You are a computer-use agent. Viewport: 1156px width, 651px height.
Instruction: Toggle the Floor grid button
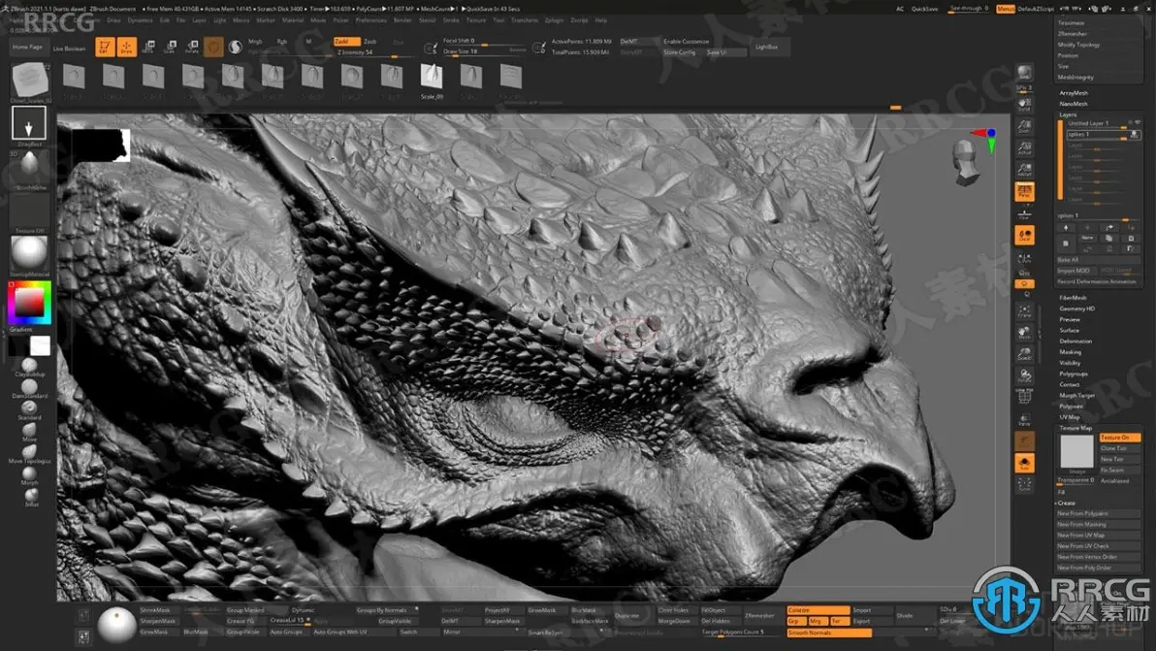[x=1024, y=213]
